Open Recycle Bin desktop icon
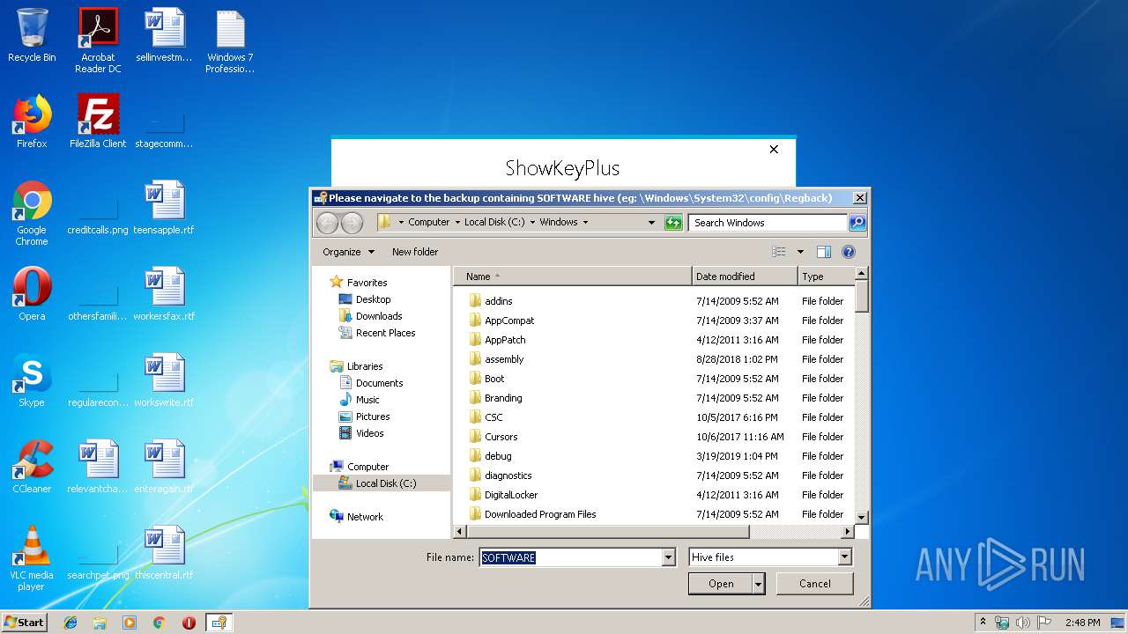 tap(32, 35)
